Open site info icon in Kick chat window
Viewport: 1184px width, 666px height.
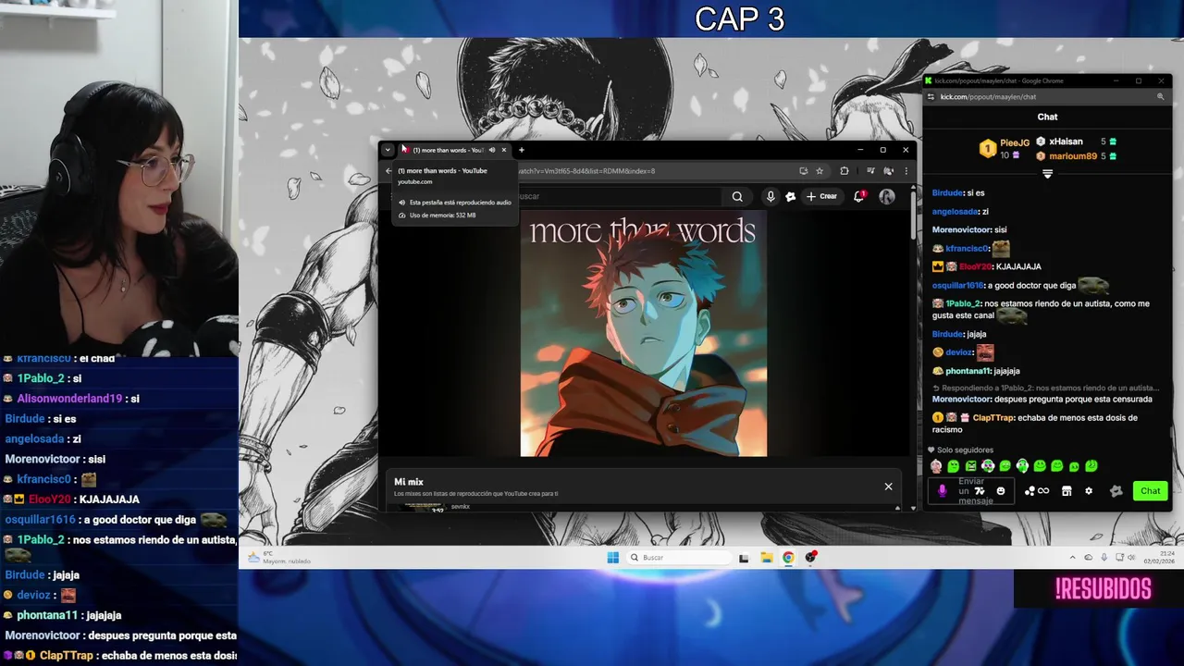tap(931, 97)
